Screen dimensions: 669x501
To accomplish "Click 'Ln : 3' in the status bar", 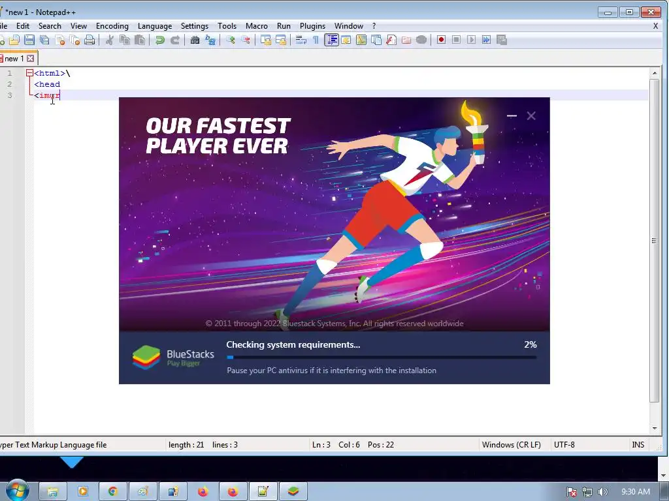I will (321, 445).
